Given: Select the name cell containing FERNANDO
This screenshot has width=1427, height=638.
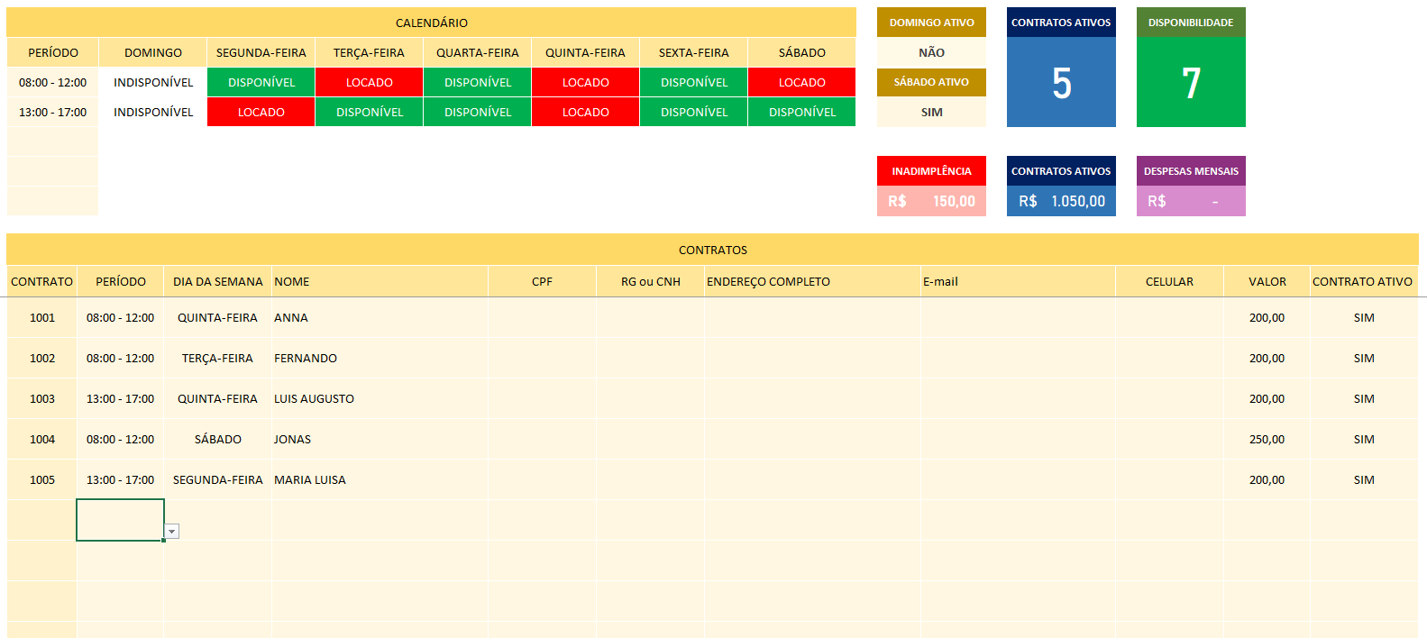Looking at the screenshot, I should [379, 358].
